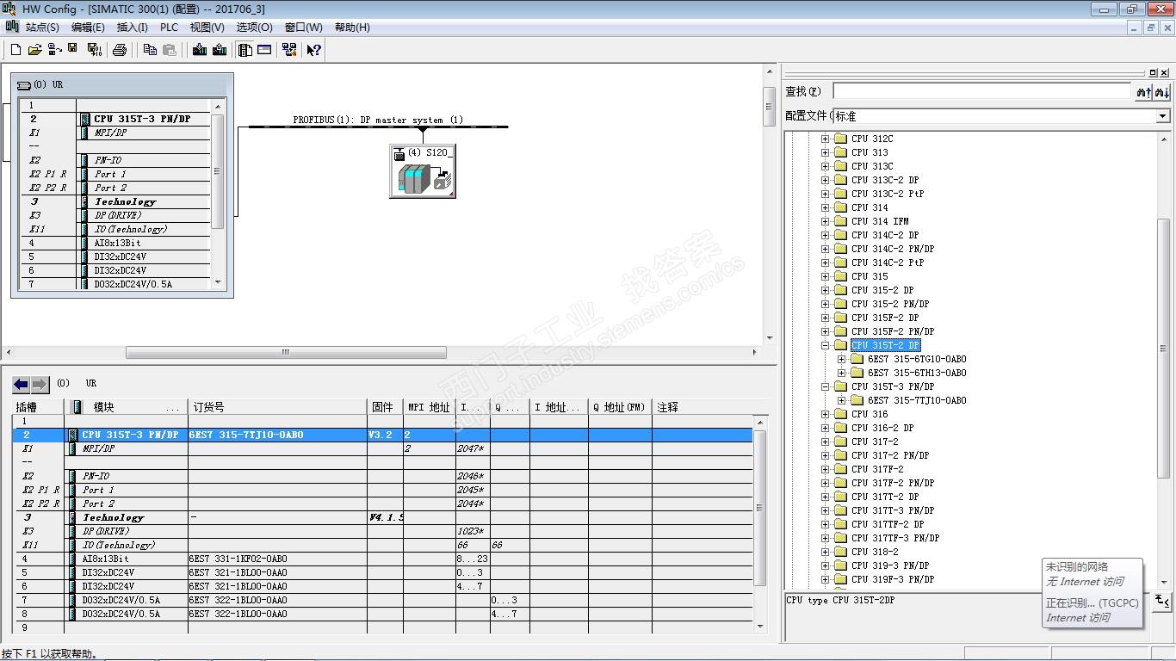Collapse the CPU 315T-2 DP tree node
This screenshot has width=1176, height=661.
click(x=825, y=345)
